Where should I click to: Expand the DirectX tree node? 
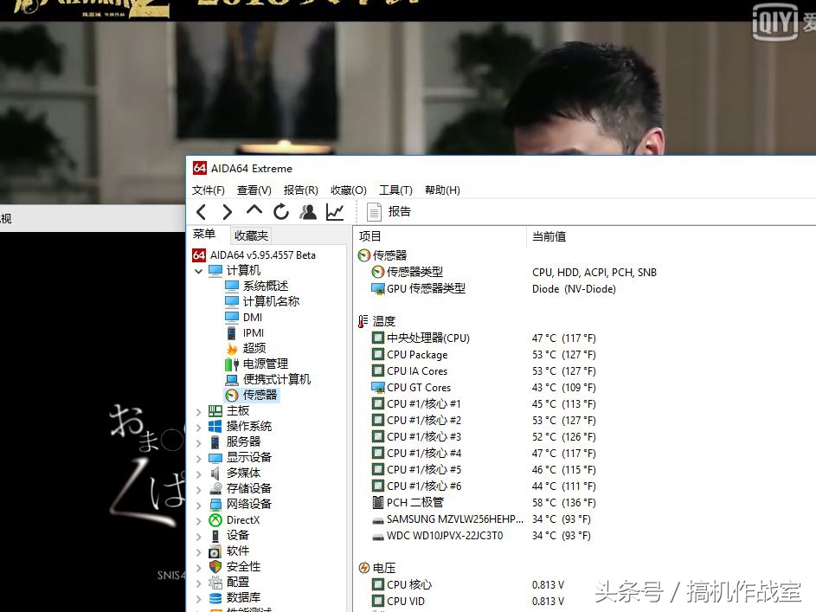click(198, 519)
